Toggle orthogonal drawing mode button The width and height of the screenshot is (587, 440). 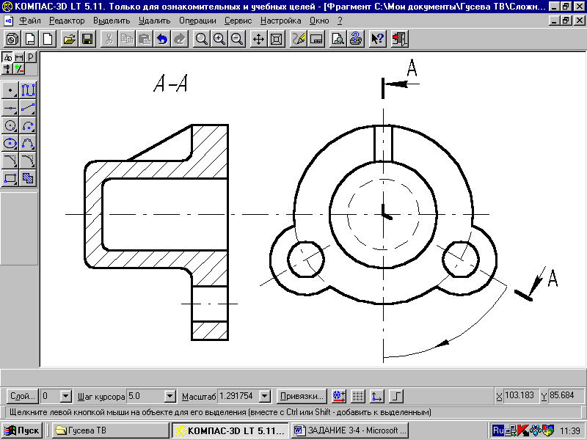[x=396, y=396]
